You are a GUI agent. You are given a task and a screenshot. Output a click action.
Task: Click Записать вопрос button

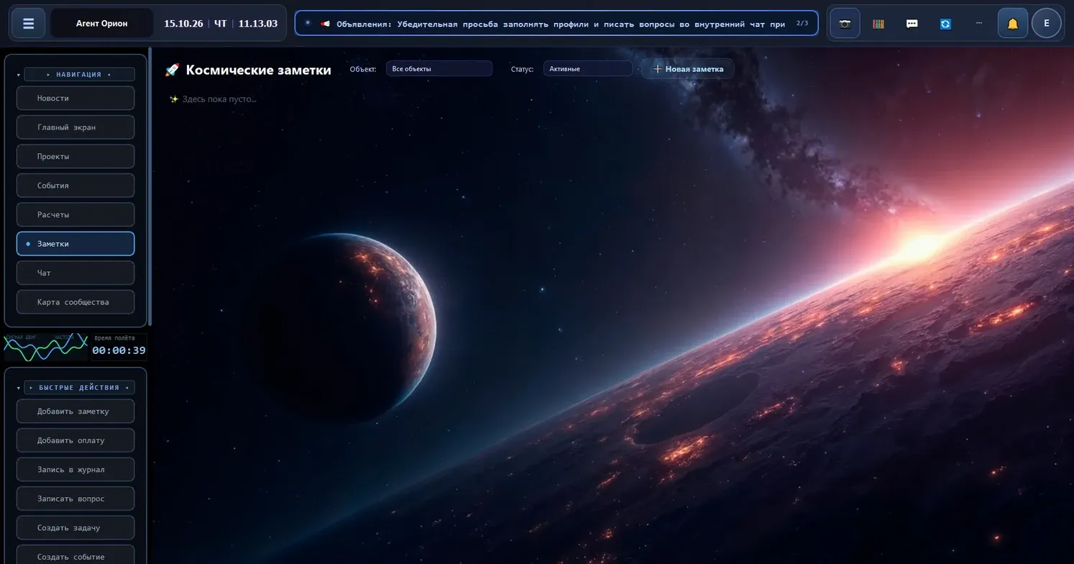coord(75,499)
